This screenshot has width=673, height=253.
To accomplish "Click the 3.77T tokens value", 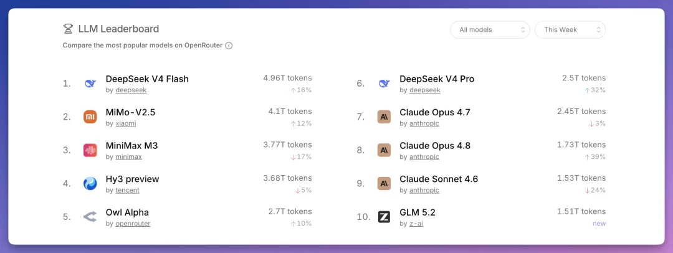I will [287, 145].
